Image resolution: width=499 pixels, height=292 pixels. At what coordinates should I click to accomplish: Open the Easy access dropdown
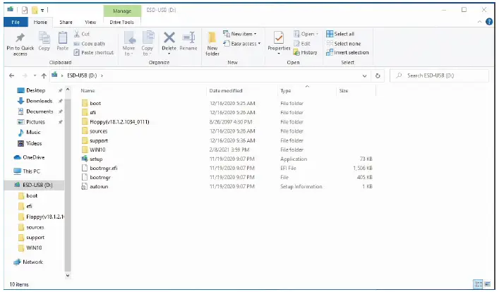coord(242,44)
